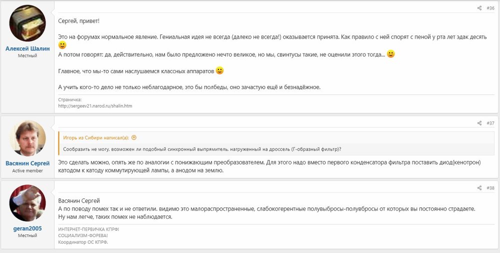This screenshot has height=253, width=500.
Task: Click share icon on post #38
Action: tap(479, 188)
